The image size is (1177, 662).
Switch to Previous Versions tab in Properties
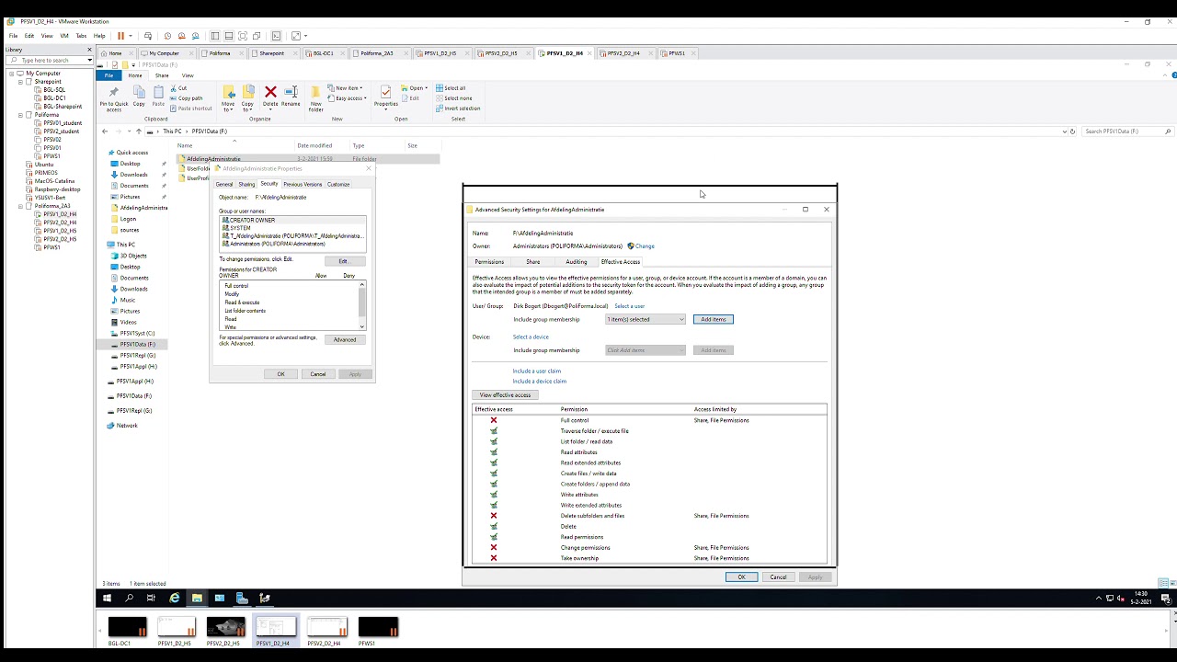pos(303,185)
